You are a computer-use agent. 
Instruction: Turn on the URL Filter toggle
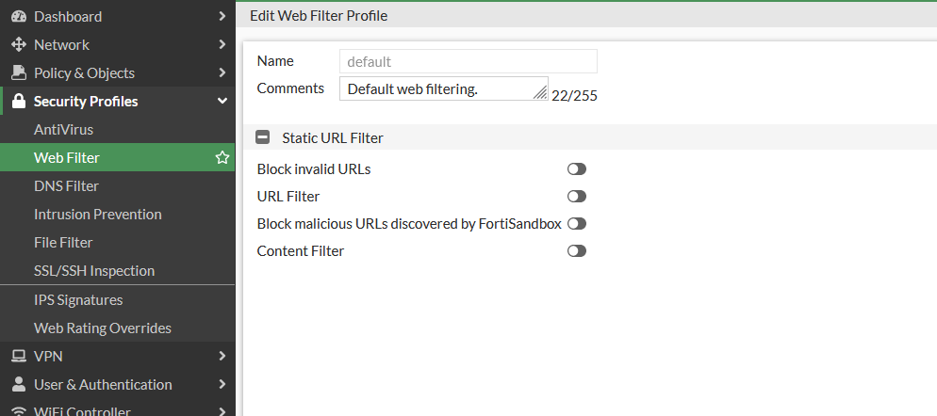(x=576, y=197)
